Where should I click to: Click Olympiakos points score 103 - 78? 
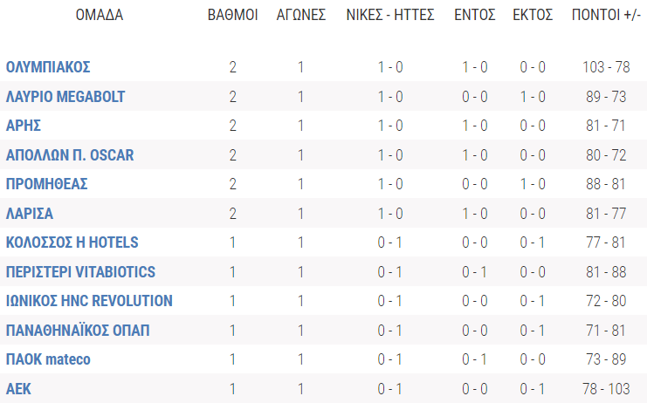coord(606,67)
